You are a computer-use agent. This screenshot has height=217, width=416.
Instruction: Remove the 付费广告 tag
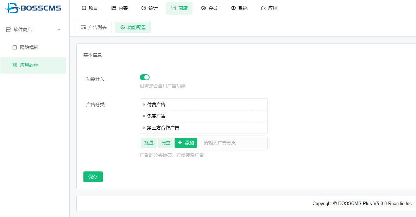pos(144,104)
